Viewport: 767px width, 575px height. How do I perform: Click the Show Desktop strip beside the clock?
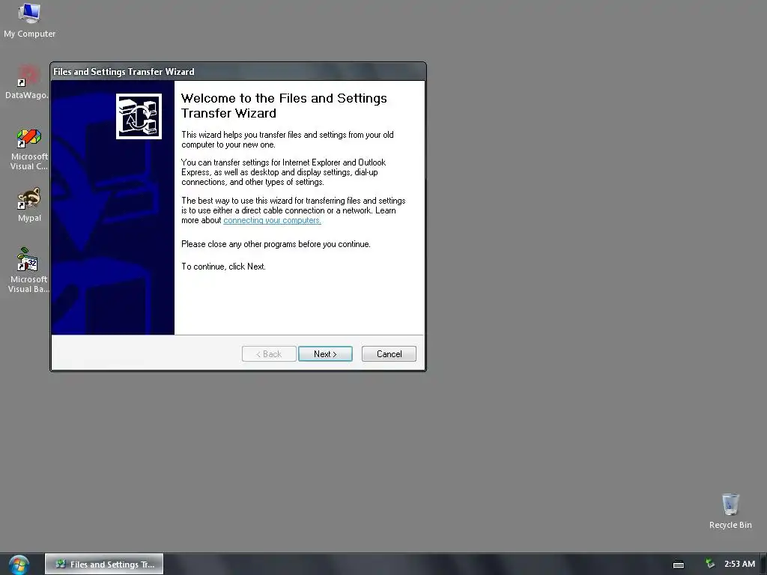tap(763, 565)
